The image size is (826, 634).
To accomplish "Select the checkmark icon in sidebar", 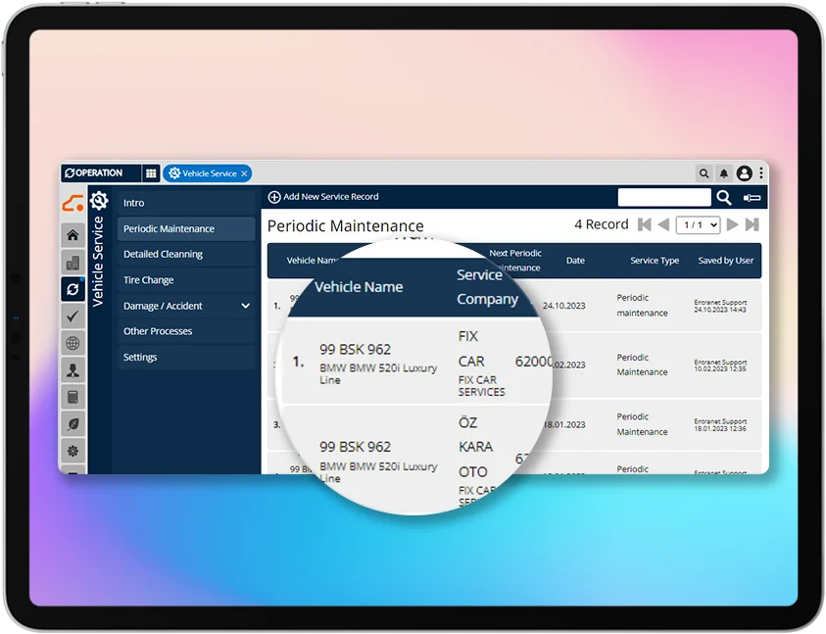I will (73, 316).
